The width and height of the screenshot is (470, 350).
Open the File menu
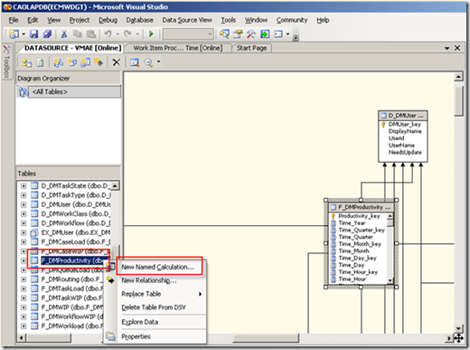(14, 20)
